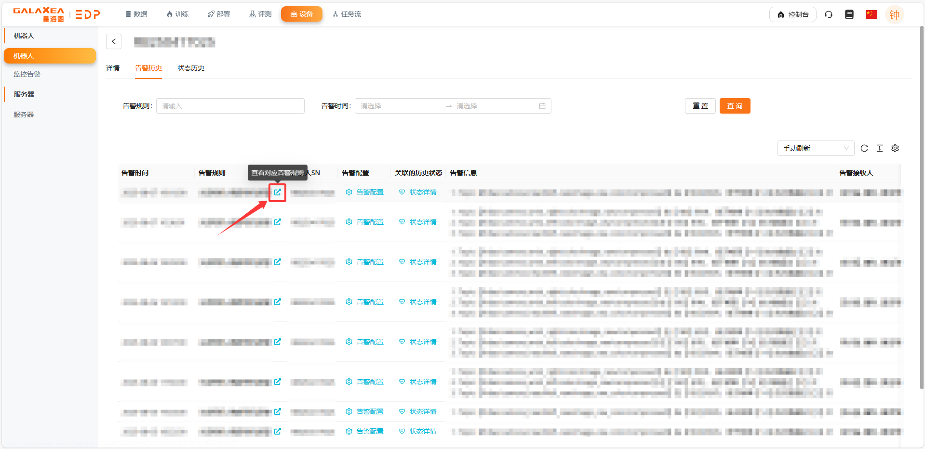Select 监控告警 in the left sidebar
Viewport: 925px width, 449px height.
[x=27, y=74]
